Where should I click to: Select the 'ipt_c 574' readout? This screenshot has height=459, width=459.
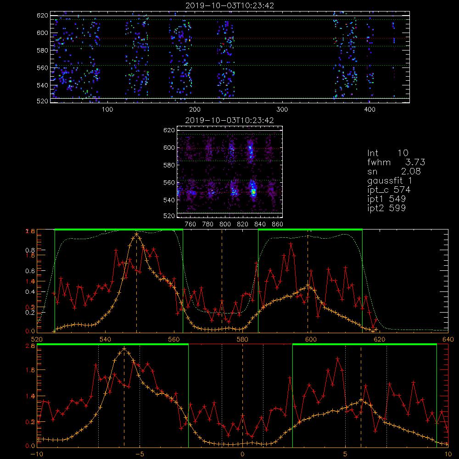tap(389, 190)
